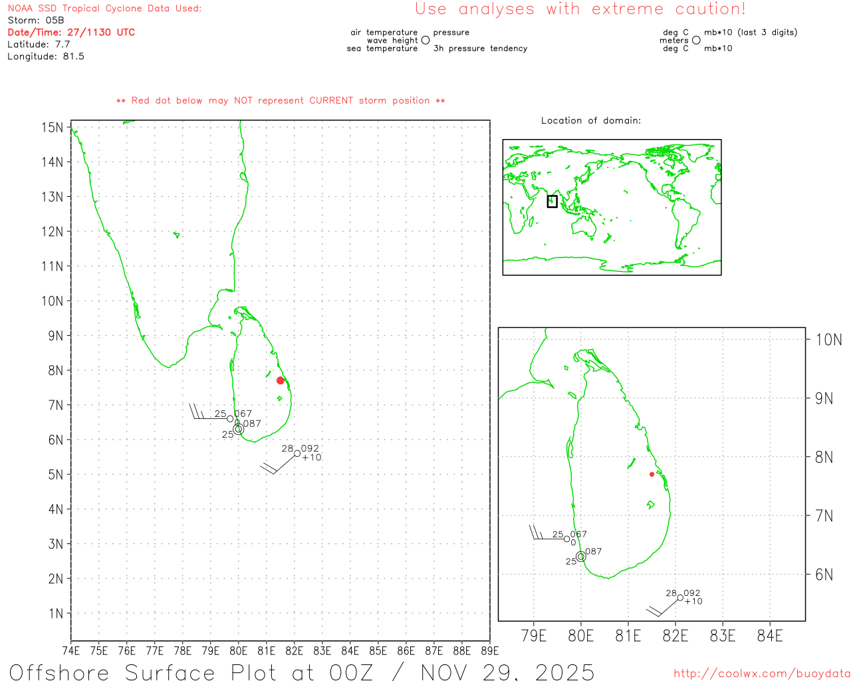Click the 84E label on zoomed map
The height and width of the screenshot is (681, 851).
(770, 636)
